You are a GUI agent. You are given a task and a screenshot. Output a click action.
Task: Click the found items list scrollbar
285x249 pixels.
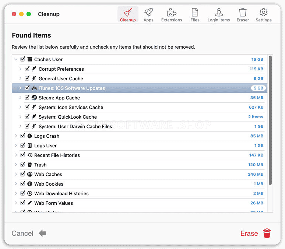coord(270,120)
